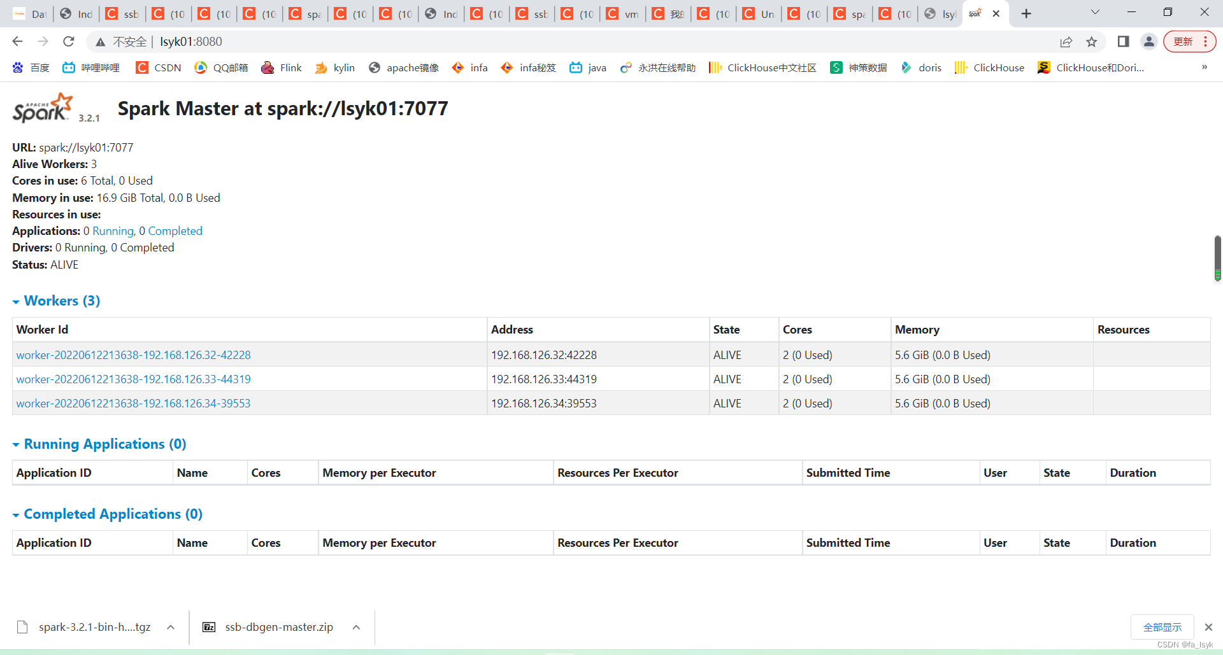Collapse the Completed Applications (0) section
The height and width of the screenshot is (655, 1223).
(x=108, y=514)
